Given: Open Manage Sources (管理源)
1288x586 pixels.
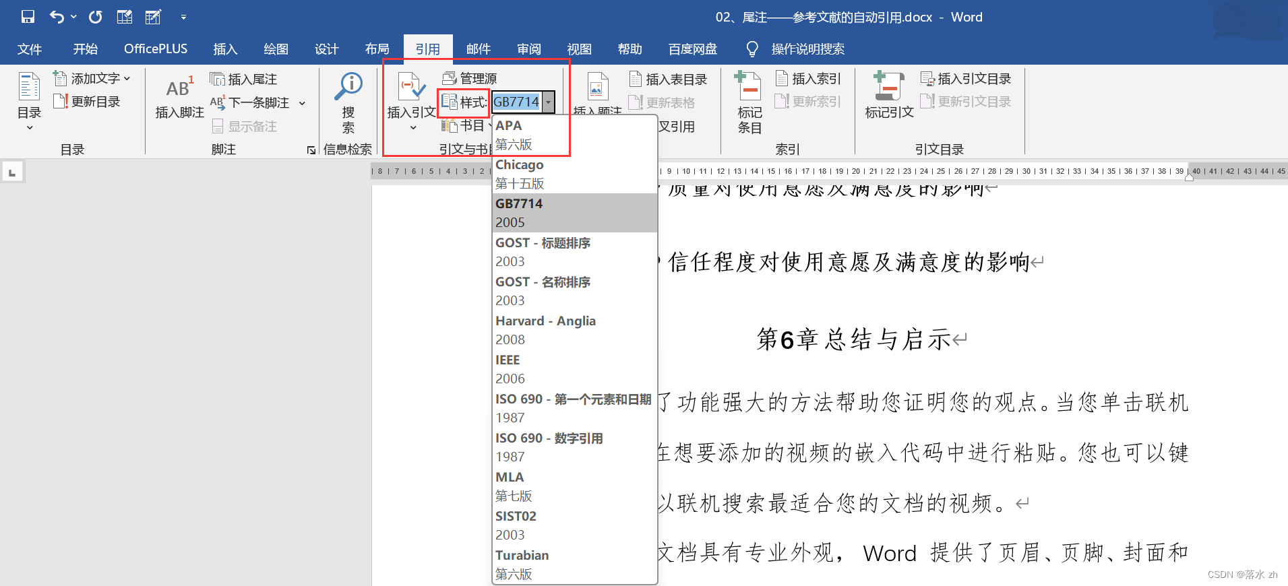Looking at the screenshot, I should tap(470, 79).
